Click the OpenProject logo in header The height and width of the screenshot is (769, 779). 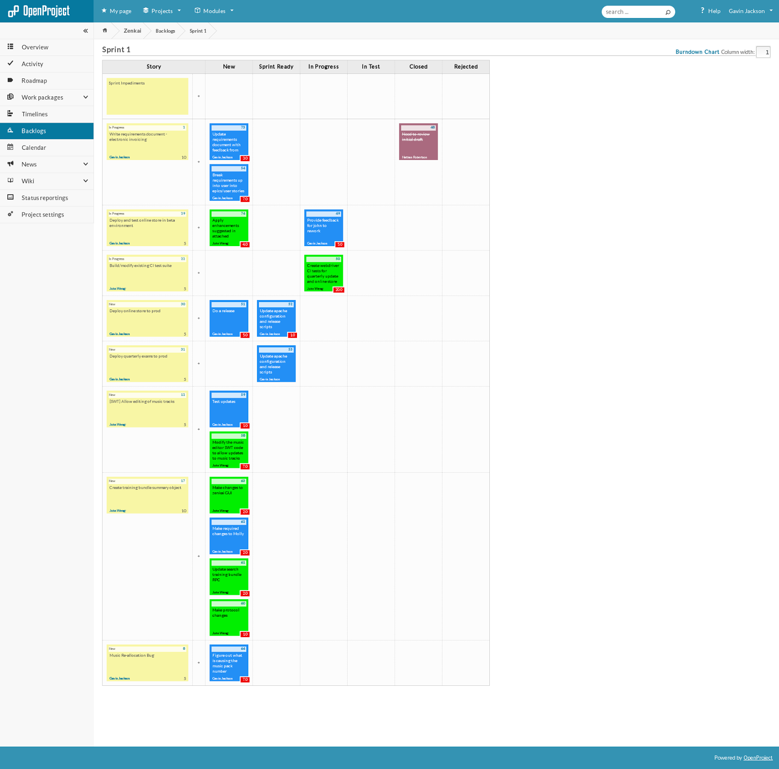39,11
